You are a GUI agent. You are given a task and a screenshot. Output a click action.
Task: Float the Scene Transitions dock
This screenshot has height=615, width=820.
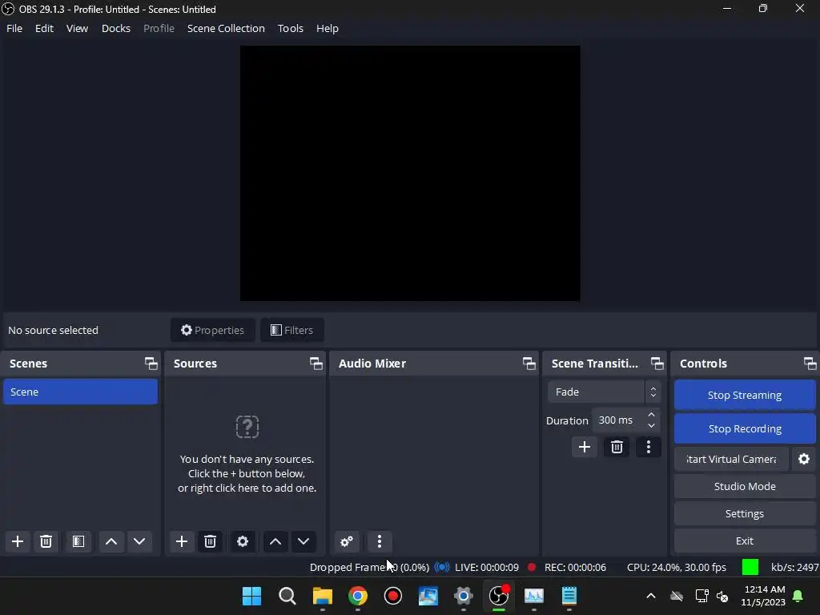(657, 364)
